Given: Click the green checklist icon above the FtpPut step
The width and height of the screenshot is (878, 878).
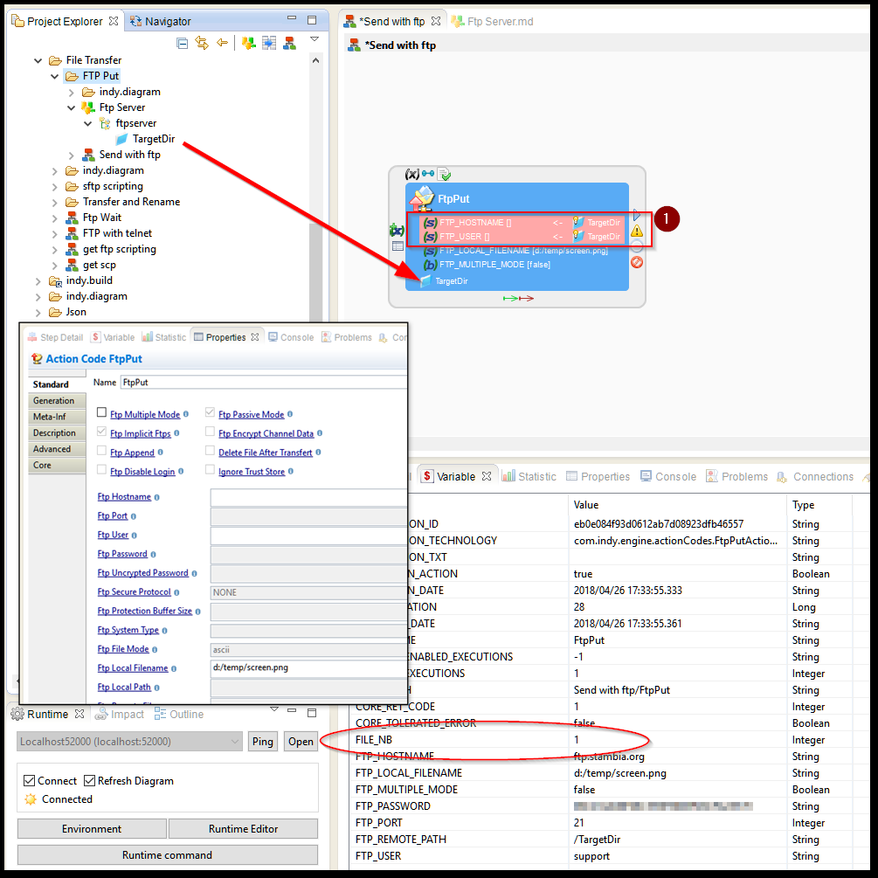Looking at the screenshot, I should pos(445,174).
